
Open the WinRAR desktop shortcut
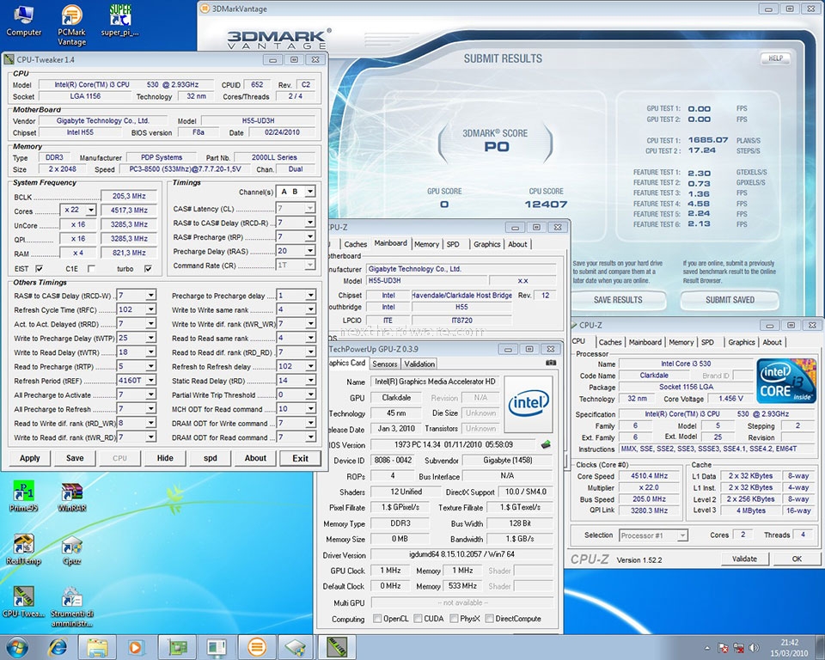pyautogui.click(x=71, y=497)
